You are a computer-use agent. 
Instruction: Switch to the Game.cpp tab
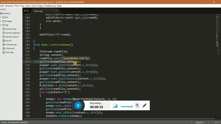[38, 11]
